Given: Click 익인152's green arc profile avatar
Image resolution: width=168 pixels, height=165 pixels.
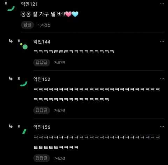Looking at the screenshot, I should [24, 84].
